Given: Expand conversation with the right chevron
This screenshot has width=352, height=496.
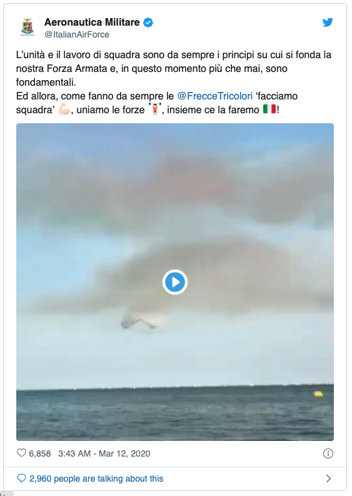Looking at the screenshot, I should pos(329,478).
